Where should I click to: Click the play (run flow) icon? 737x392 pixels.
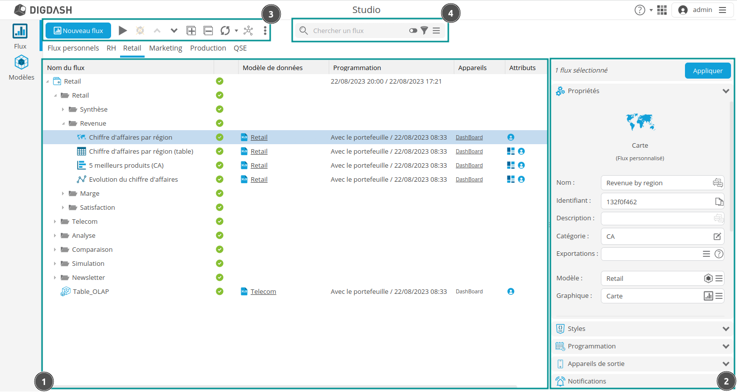pyautogui.click(x=123, y=31)
